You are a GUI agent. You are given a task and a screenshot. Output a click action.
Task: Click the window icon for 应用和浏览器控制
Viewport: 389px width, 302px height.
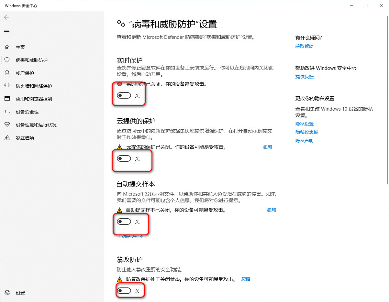pyautogui.click(x=7, y=99)
